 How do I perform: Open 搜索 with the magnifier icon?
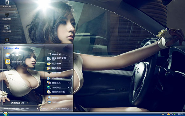[x=53, y=98]
